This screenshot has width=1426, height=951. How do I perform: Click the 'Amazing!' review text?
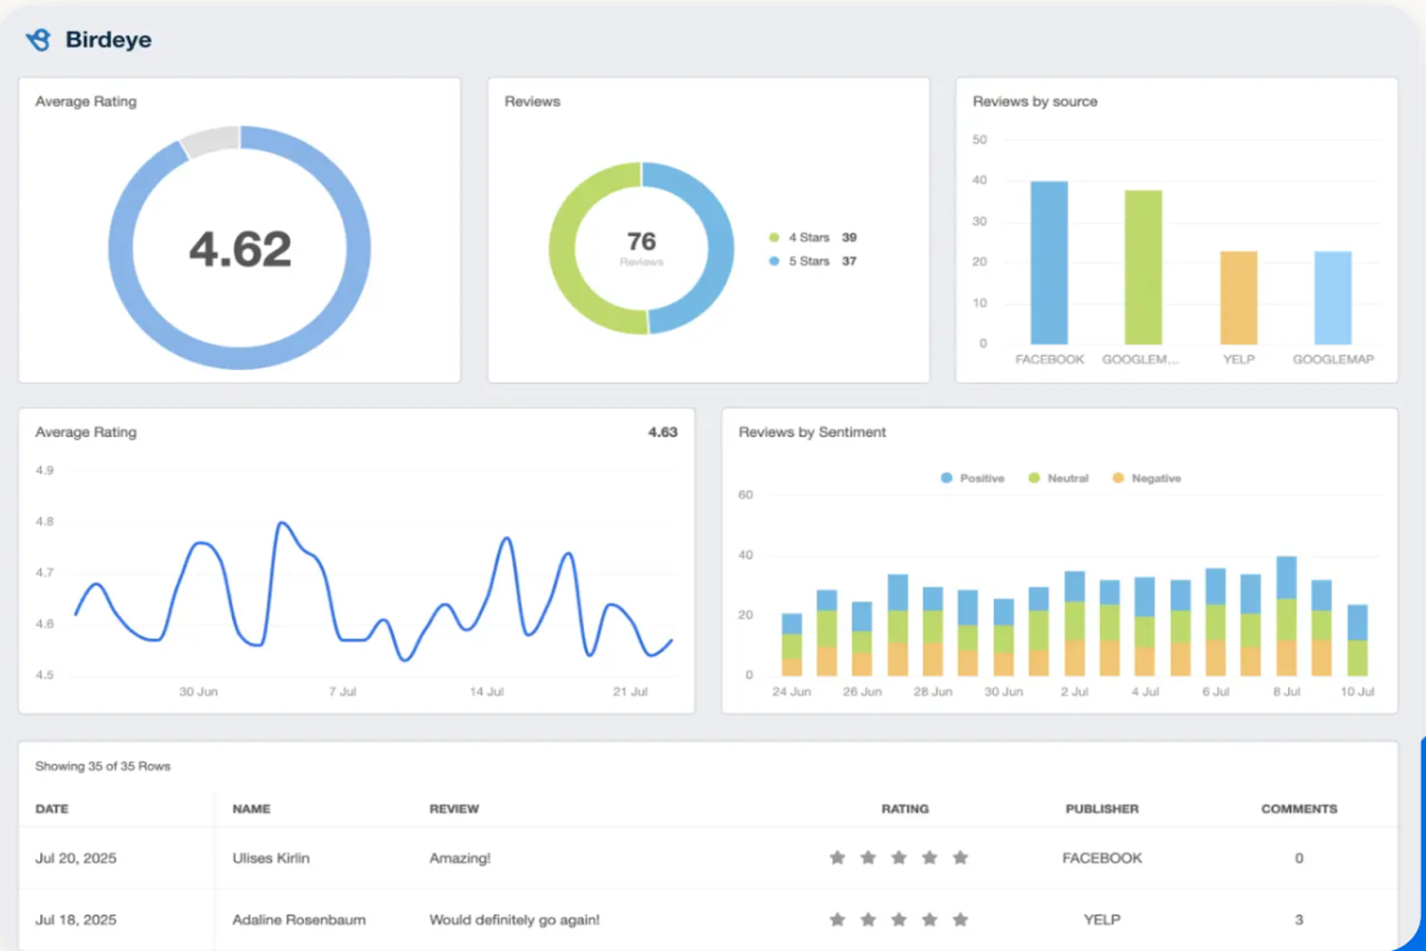pyautogui.click(x=460, y=857)
